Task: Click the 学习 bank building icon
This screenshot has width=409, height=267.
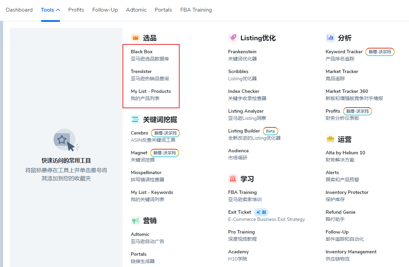Action: tap(233, 179)
